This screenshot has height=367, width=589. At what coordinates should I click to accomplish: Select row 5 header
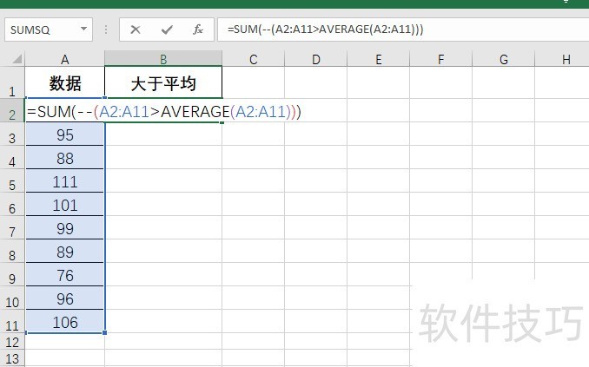[x=12, y=181]
